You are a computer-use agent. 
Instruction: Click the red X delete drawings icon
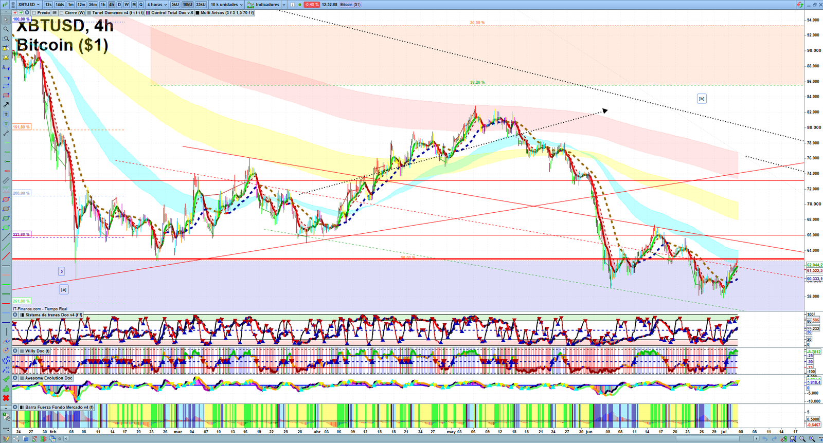coord(6,398)
